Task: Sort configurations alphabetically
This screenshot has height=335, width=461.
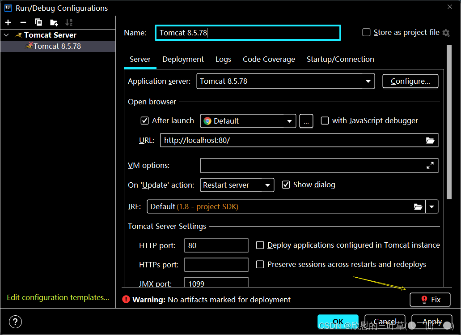Action: click(69, 22)
